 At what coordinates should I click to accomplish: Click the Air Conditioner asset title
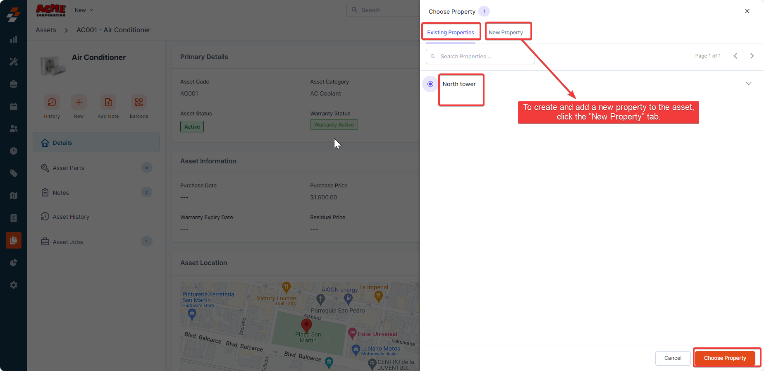99,57
